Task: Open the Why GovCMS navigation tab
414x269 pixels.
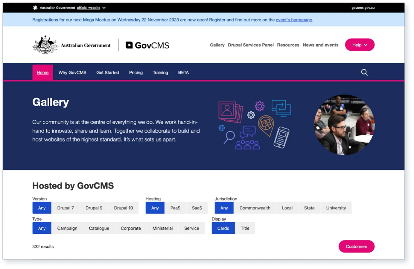Action: coord(72,72)
